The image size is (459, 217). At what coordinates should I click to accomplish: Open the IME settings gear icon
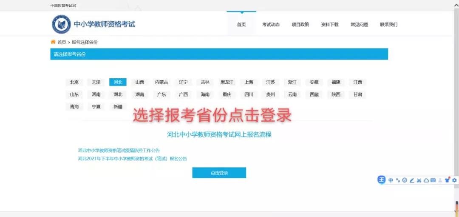point(454,180)
